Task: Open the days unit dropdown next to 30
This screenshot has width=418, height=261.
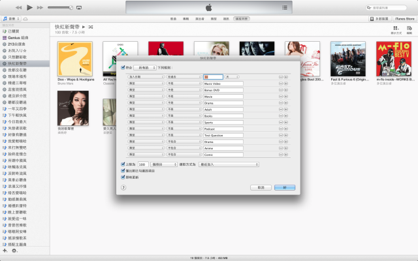Action: point(232,77)
